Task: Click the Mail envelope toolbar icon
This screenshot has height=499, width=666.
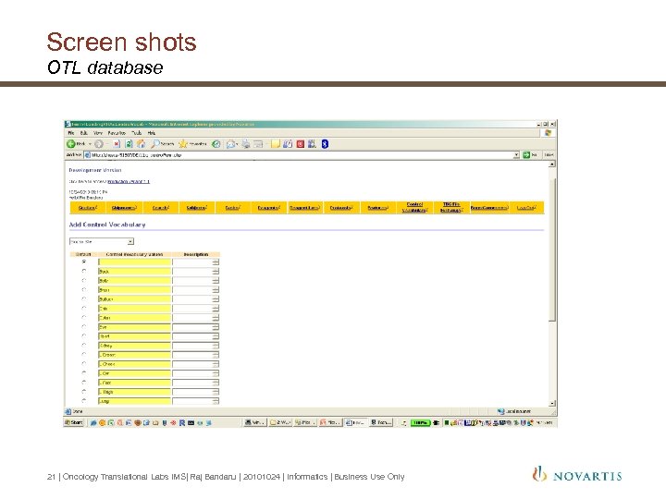Action: pyautogui.click(x=230, y=144)
